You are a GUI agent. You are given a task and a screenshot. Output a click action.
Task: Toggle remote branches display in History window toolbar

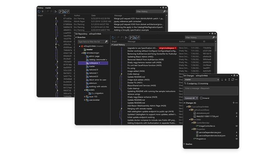pyautogui.click(x=64, y=12)
